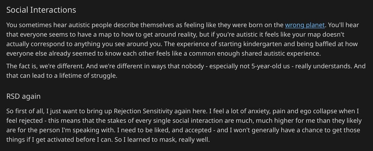Image resolution: width=373 pixels, height=151 pixels.
Task: Open the "wrong planet" hyperlink
Action: 304,25
